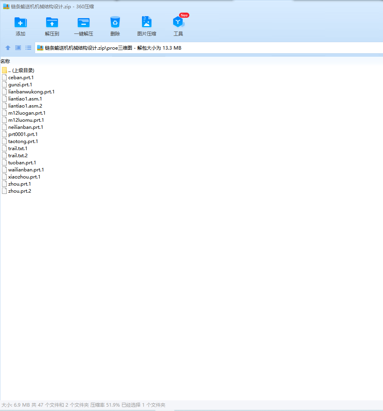Click the file icon beside prt0001.prt.1

[x=4, y=134]
